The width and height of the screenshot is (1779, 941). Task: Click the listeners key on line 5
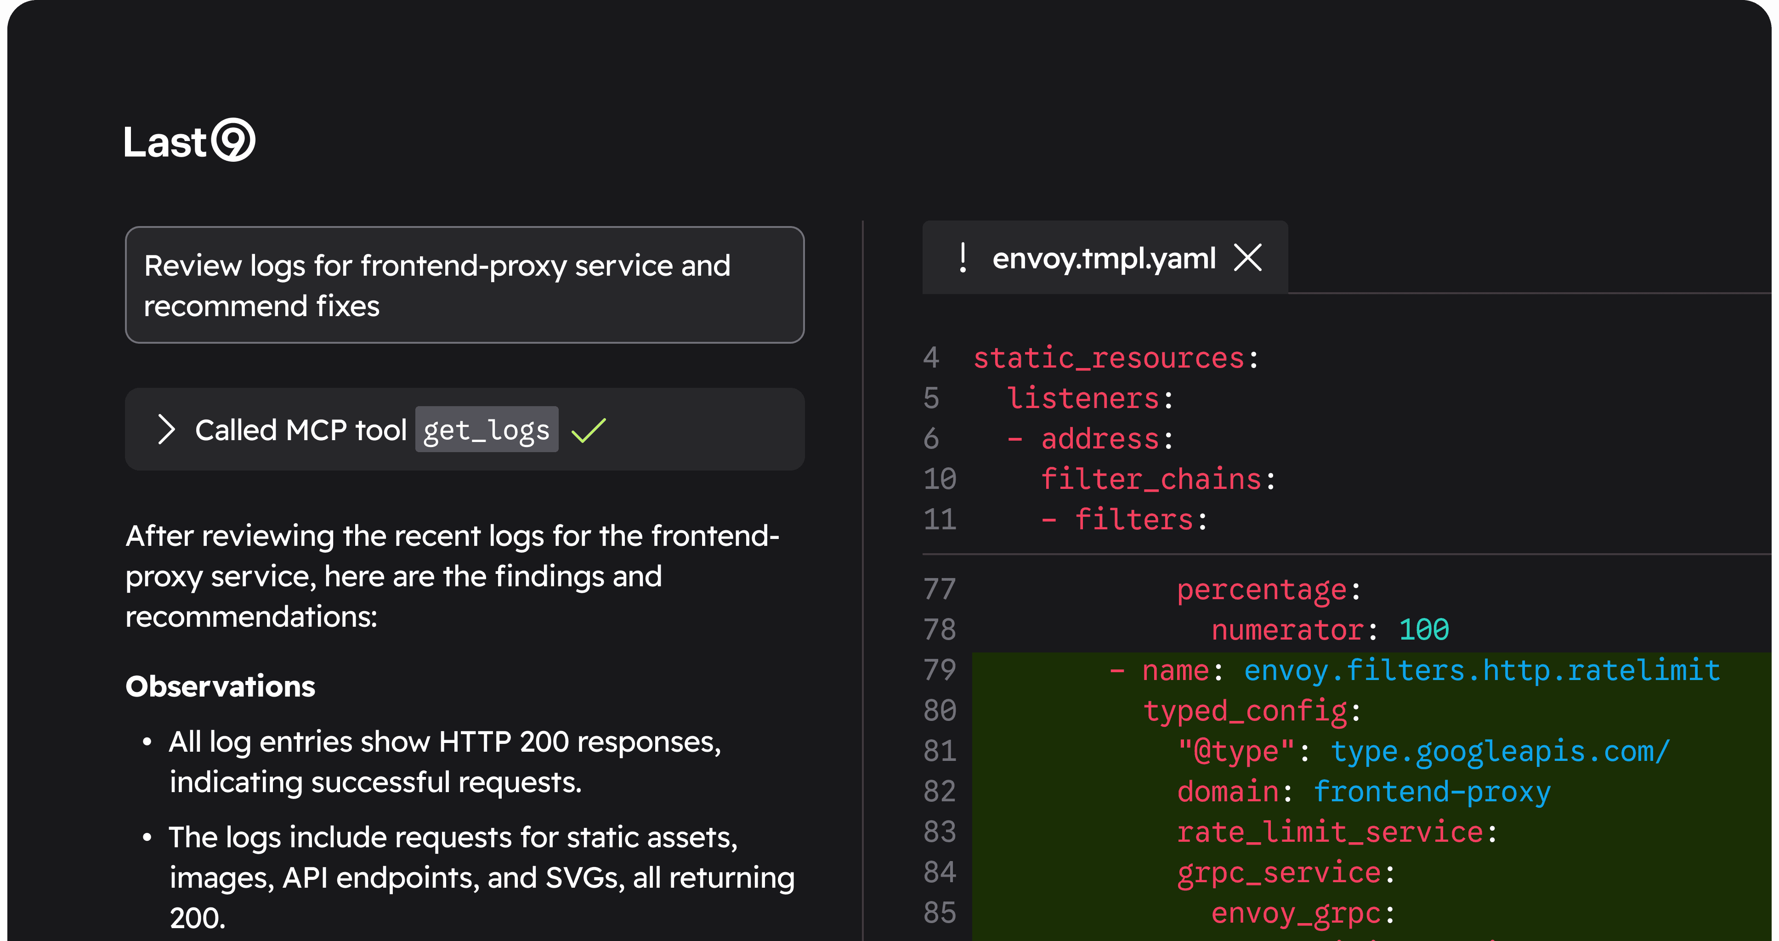point(1083,398)
